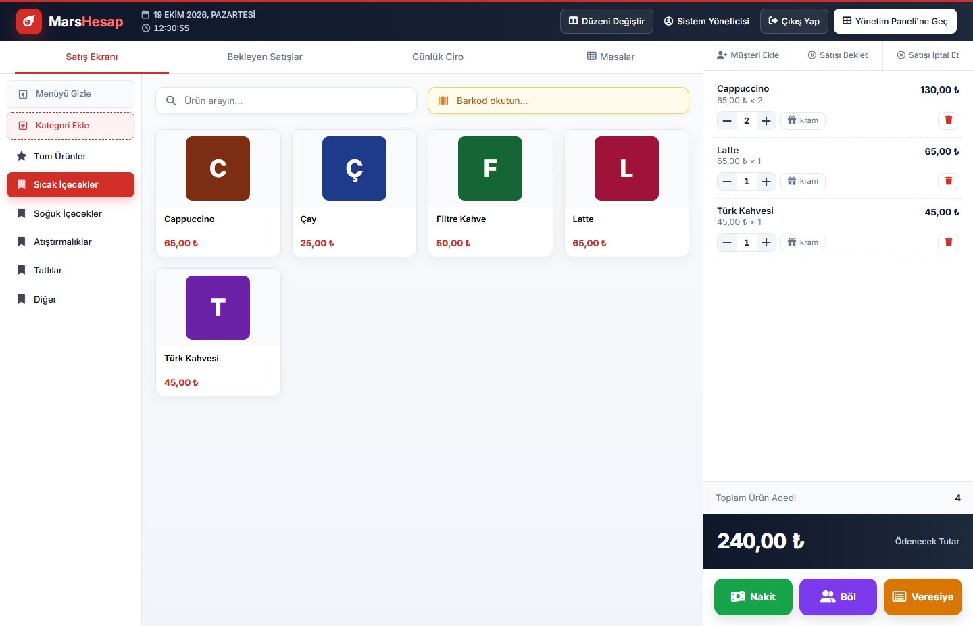The height and width of the screenshot is (626, 973).
Task: Select the Tatlılar category
Action: point(70,270)
